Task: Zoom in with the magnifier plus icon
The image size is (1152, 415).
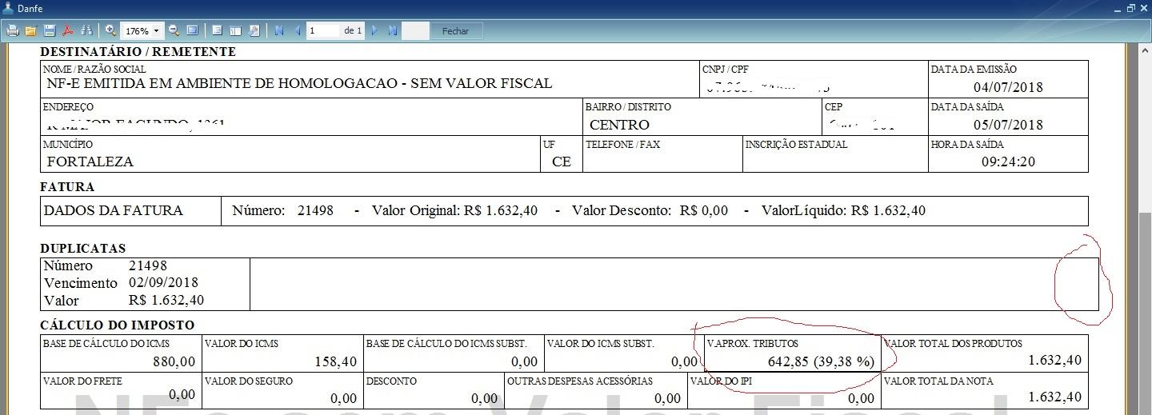Action: pyautogui.click(x=110, y=30)
